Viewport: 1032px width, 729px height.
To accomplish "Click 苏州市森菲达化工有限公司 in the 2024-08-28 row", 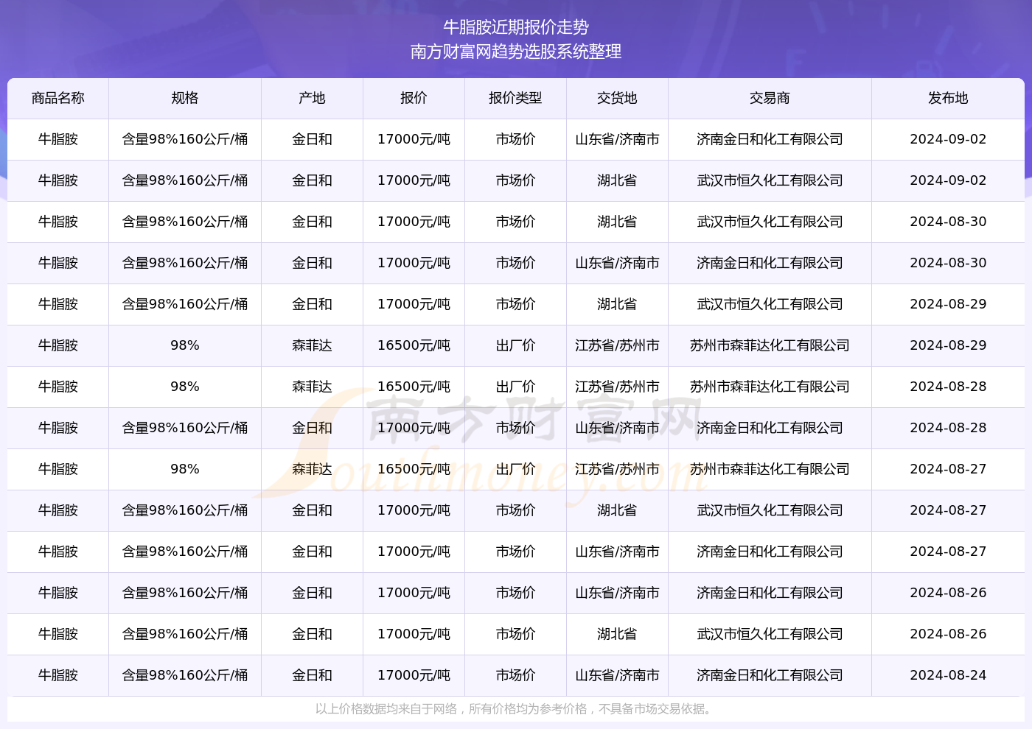I will (770, 387).
